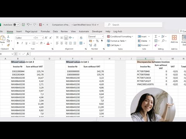The image size is (186, 139).
Task: Click the Comma Style icon
Action: (102, 41)
